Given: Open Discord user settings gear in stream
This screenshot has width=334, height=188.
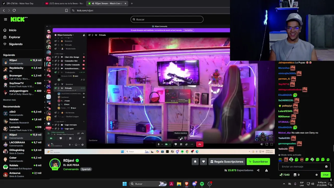Looking at the screenshot, I should 82,145.
